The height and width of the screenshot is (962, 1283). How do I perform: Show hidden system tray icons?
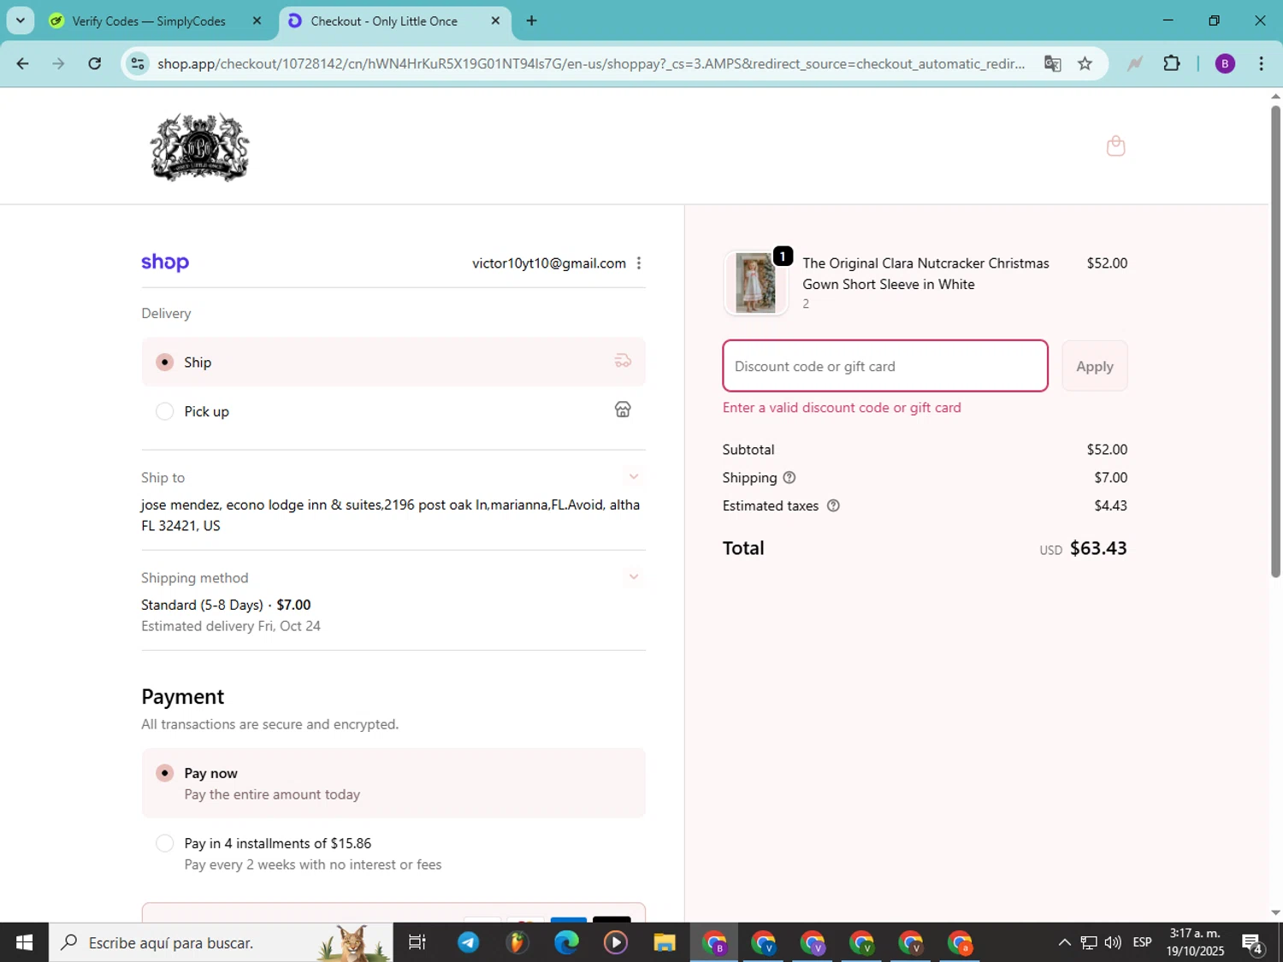1064,942
